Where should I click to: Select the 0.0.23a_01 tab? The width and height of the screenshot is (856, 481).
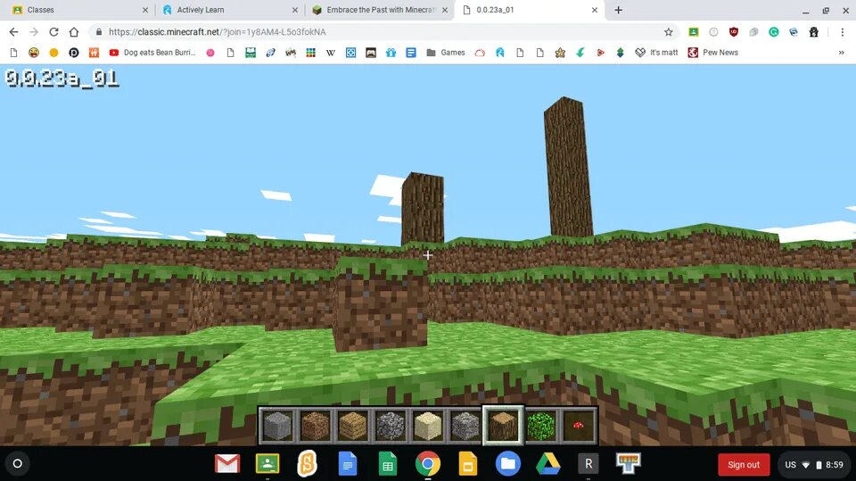click(x=530, y=10)
